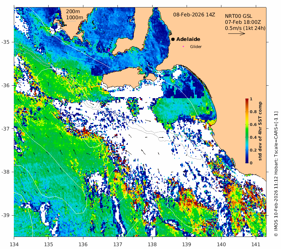Click the 'std dev of 4hr SST comp' label
This screenshot has width=281, height=249.
(260, 131)
